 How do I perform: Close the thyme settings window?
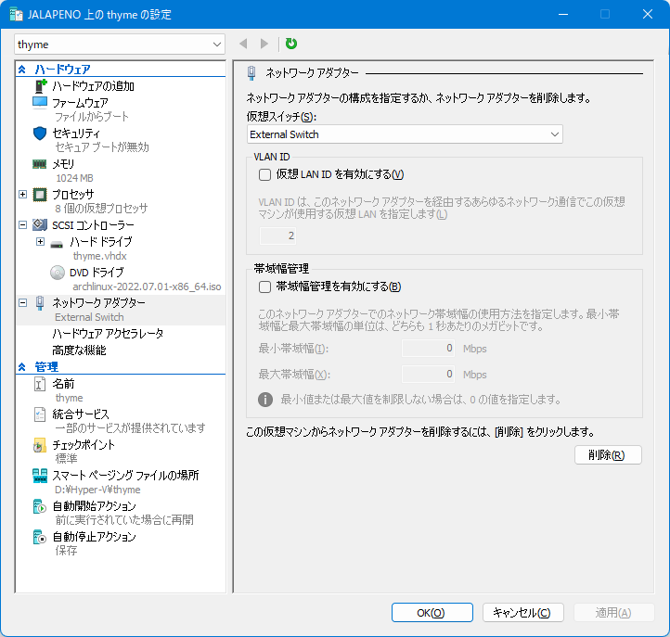point(648,14)
